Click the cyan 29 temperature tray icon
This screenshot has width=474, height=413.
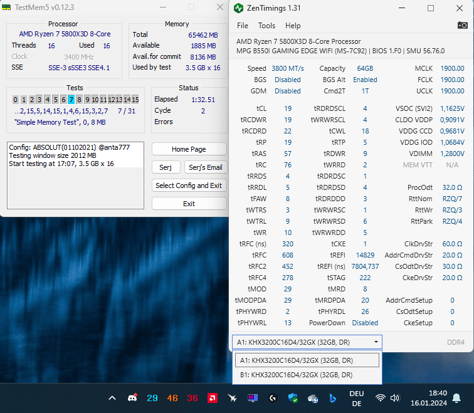(152, 398)
